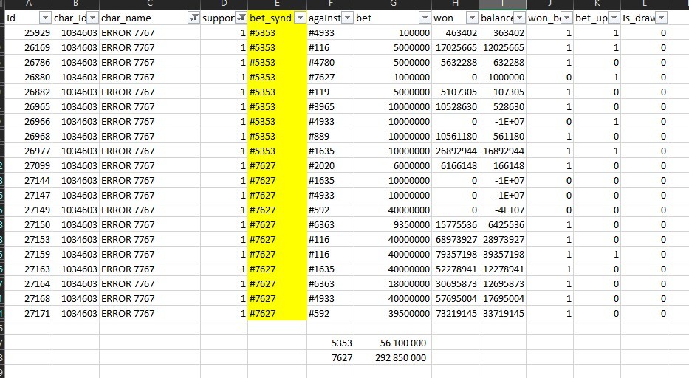Open the bet_synd column filter dropdown

[300, 18]
